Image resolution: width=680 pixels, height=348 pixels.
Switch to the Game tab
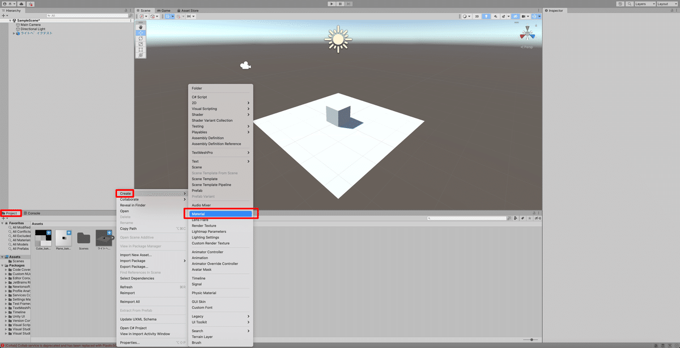(x=164, y=10)
